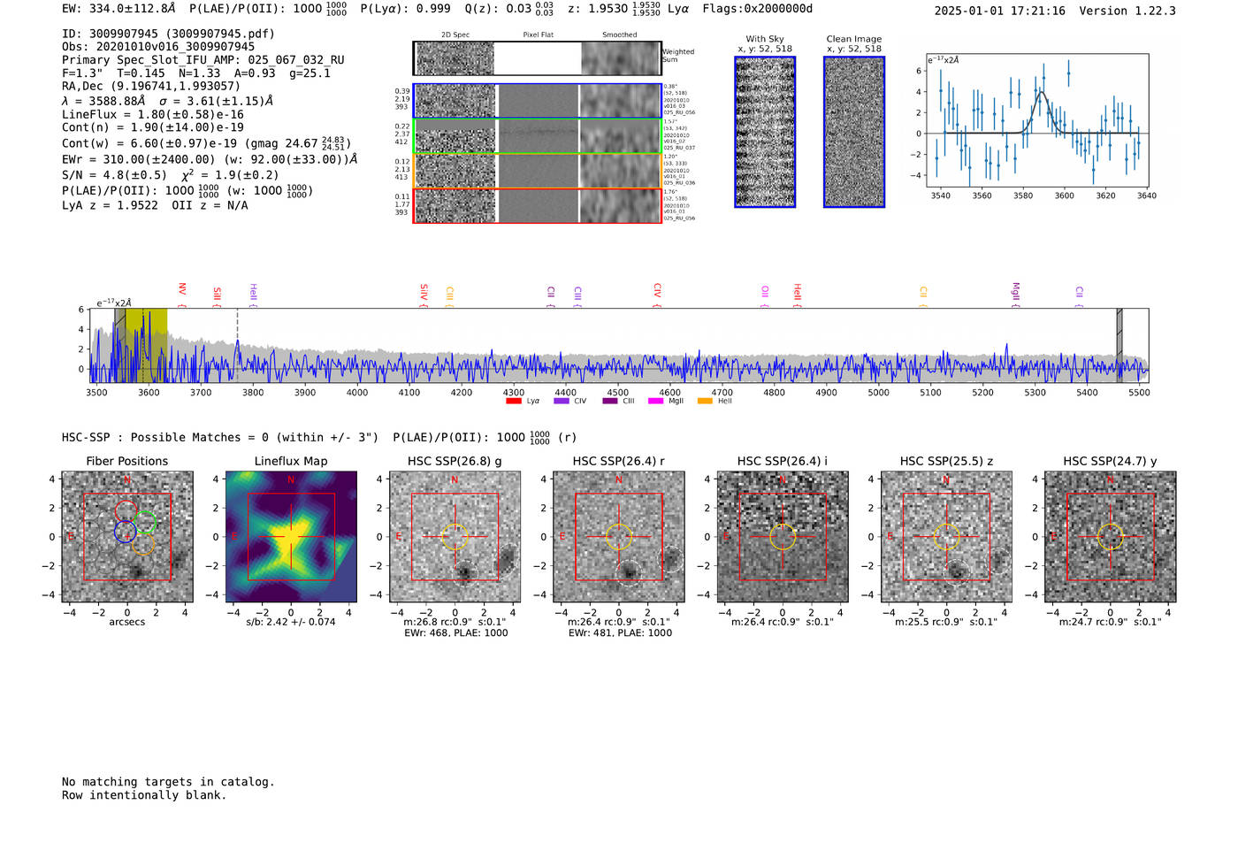Click the dark purple CIII legend swatch

[610, 402]
